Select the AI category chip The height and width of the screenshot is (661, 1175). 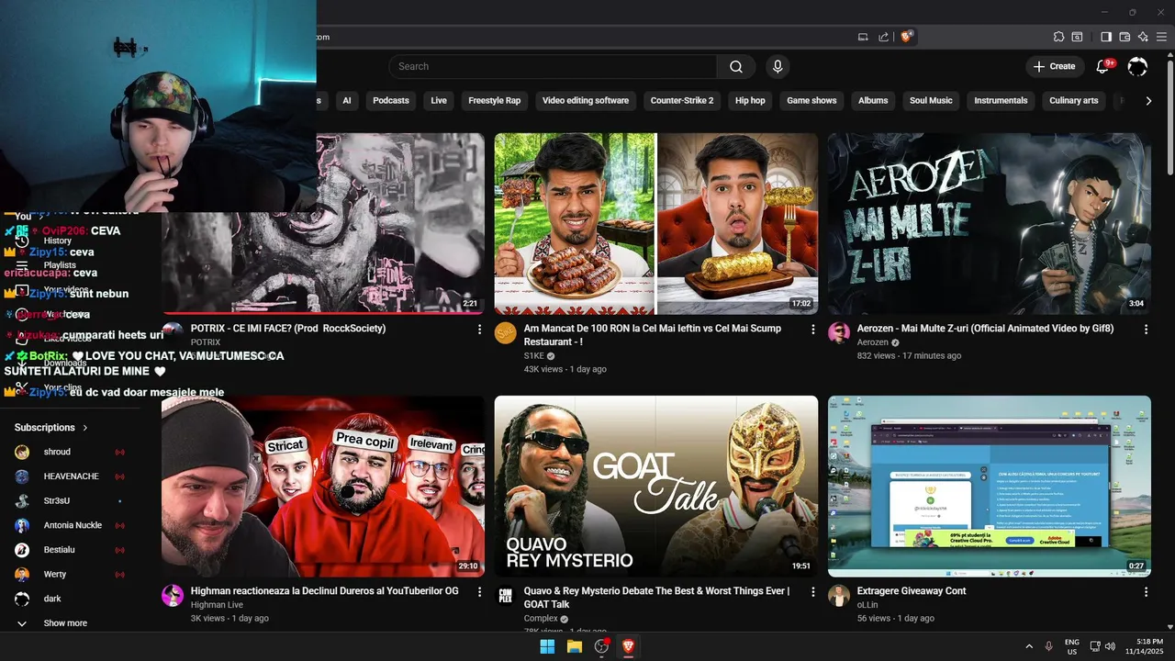347,101
